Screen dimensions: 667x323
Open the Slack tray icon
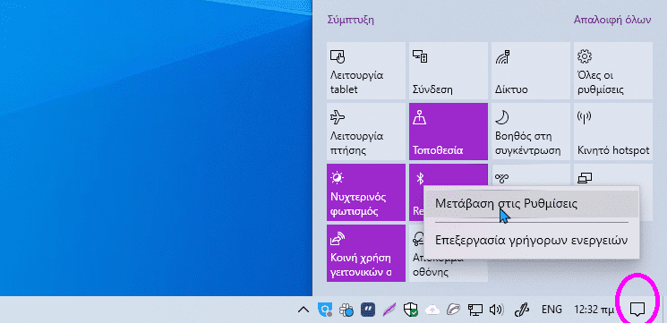click(x=346, y=310)
